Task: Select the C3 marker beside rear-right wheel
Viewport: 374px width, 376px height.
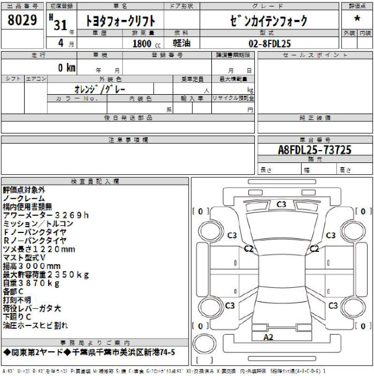Action: pyautogui.click(x=333, y=305)
